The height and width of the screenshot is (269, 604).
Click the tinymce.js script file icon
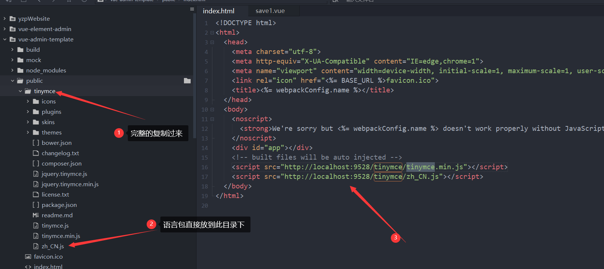[36, 225]
